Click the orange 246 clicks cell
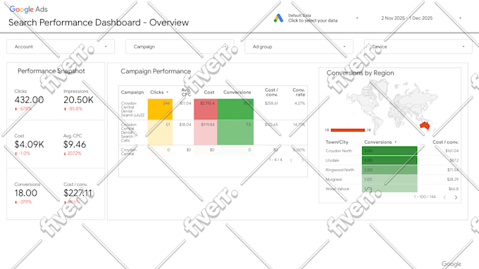 160,109
